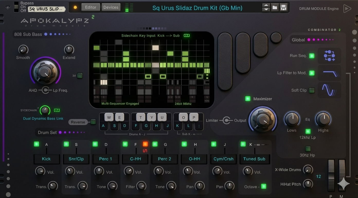Select the O-HH drum pad label
Screen dimensions: 358x198
(x=194, y=159)
